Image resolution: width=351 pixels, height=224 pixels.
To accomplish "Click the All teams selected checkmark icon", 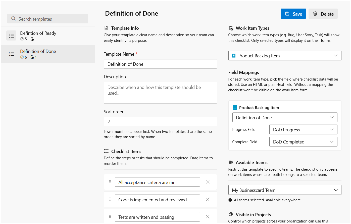I will (230, 200).
